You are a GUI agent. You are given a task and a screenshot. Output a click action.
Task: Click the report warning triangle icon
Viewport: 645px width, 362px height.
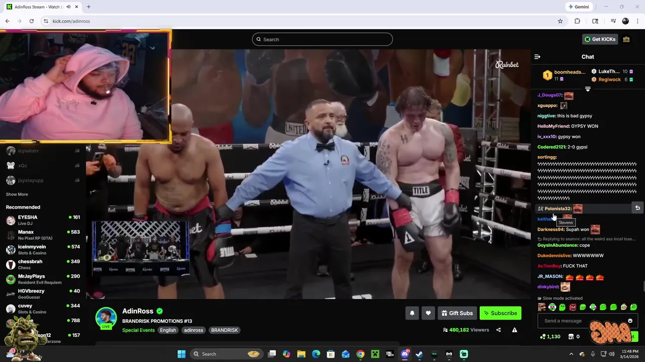point(514,330)
